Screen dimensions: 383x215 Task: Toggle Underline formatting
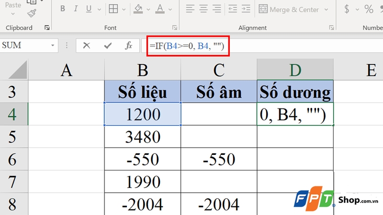[89, 9]
